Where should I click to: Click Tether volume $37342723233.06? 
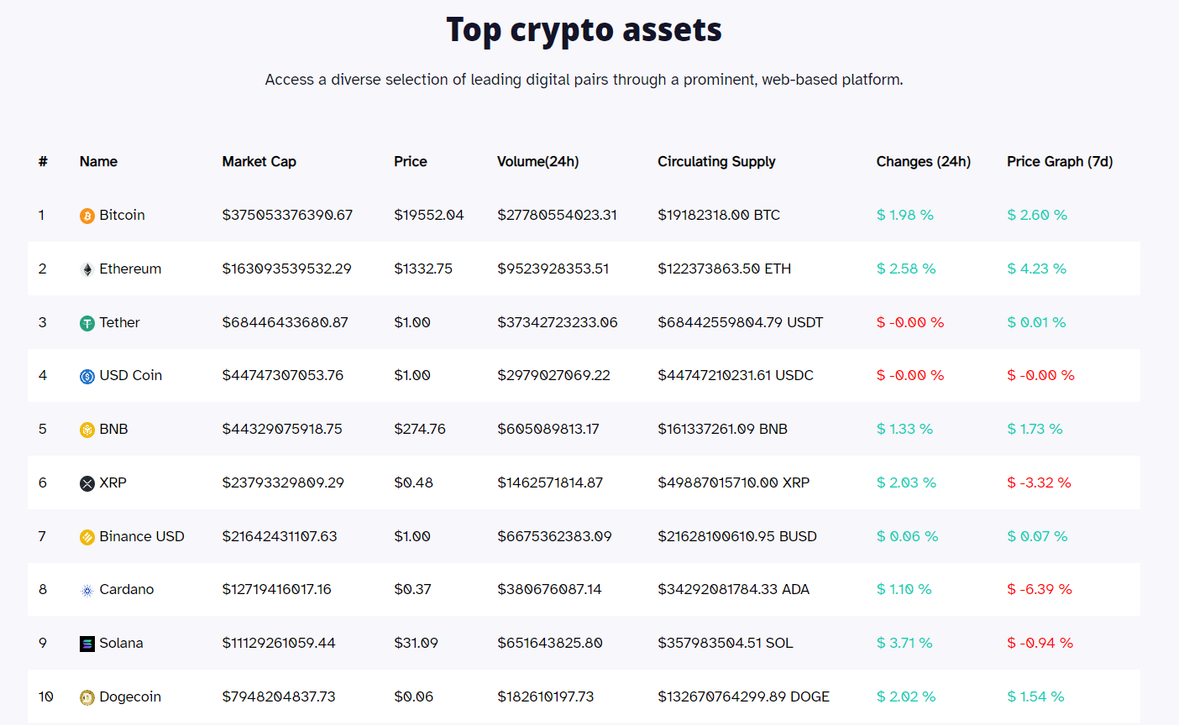tap(558, 322)
